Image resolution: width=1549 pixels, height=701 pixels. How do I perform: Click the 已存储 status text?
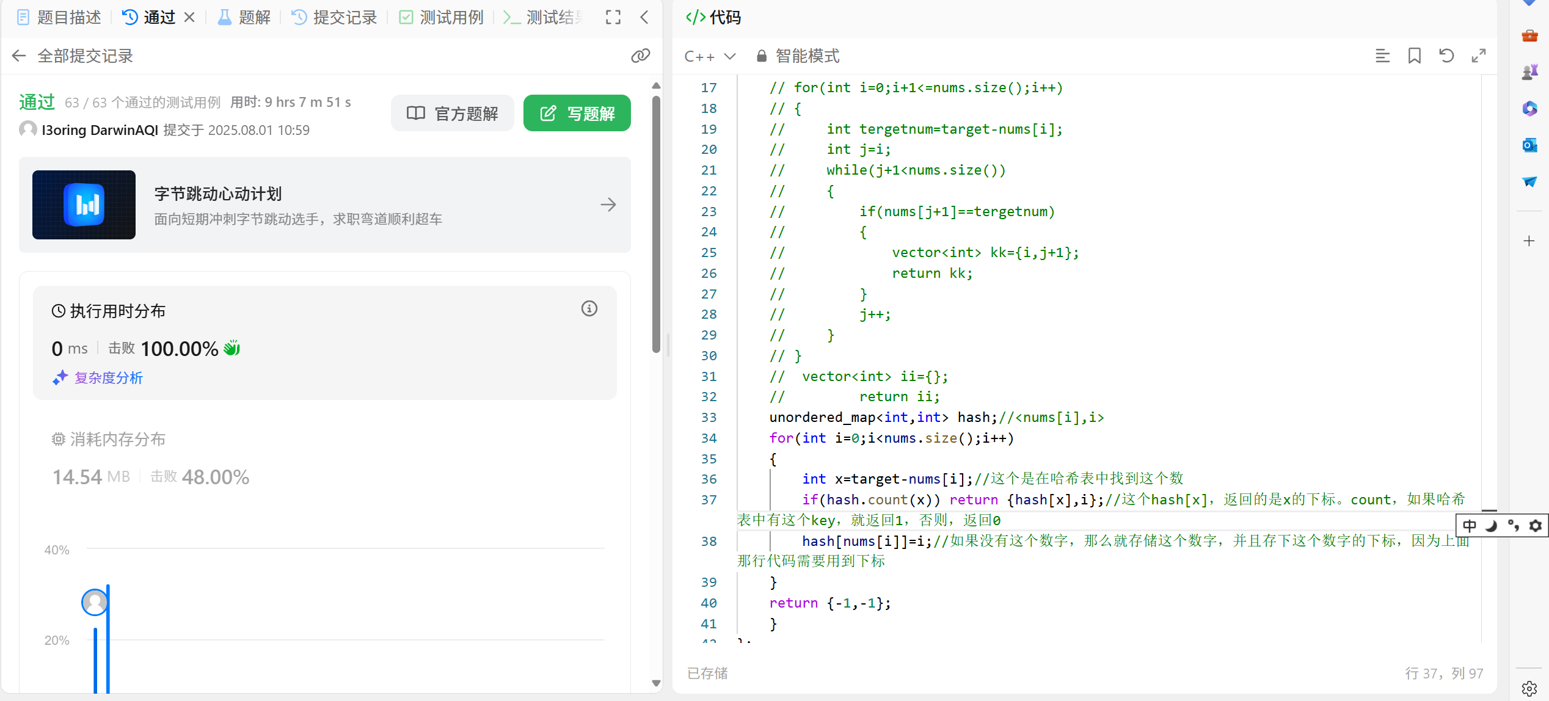click(x=707, y=674)
